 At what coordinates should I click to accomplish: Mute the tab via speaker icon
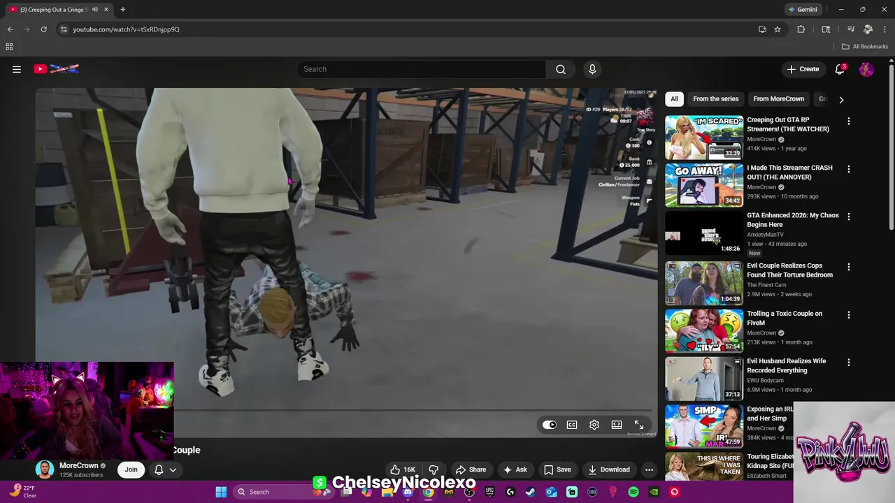tap(94, 10)
